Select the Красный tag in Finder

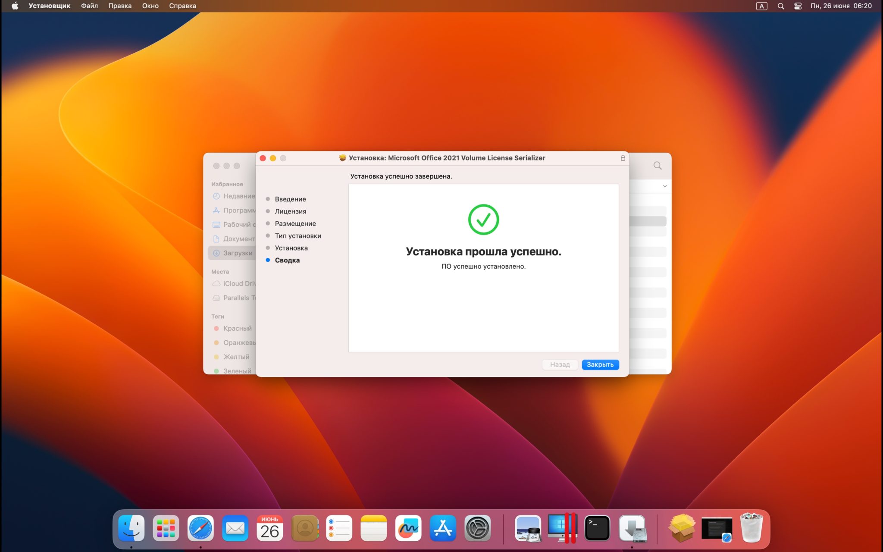point(233,329)
